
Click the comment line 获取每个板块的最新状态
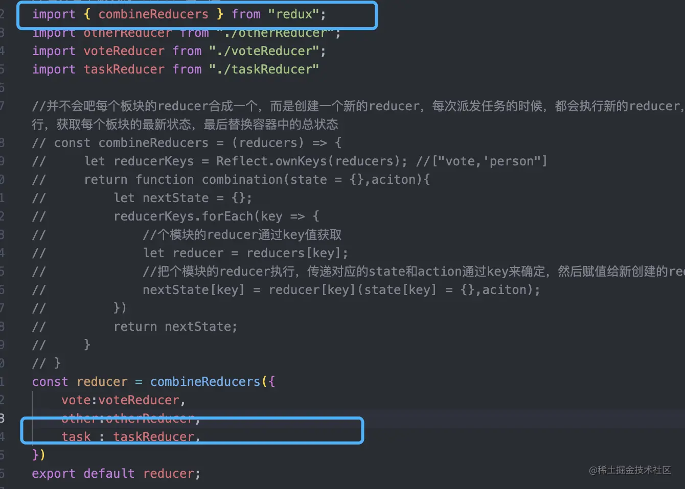coord(185,125)
